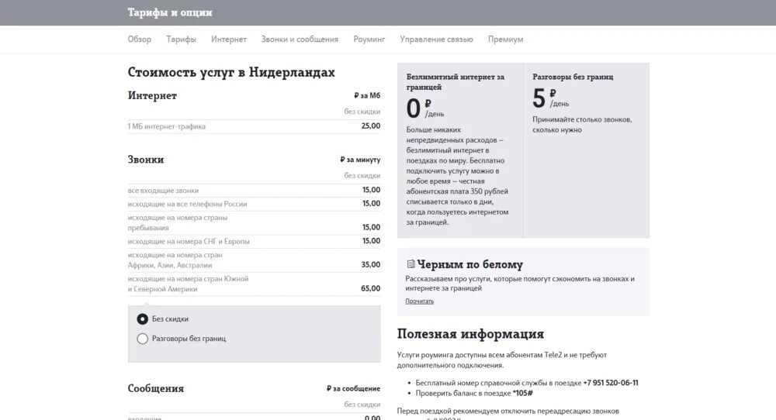The height and width of the screenshot is (420, 776).
Task: Open the Премиум tab
Action: pos(505,39)
